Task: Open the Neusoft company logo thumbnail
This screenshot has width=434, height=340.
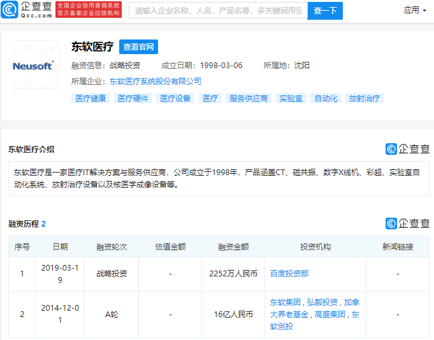Action: (35, 65)
